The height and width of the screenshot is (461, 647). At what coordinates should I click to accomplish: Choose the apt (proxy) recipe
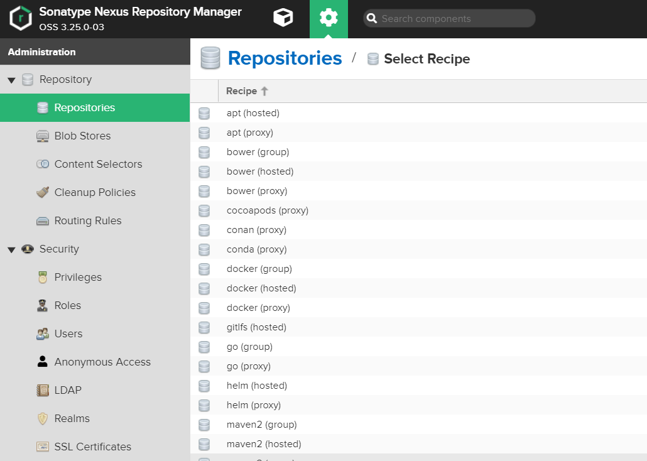418,133
